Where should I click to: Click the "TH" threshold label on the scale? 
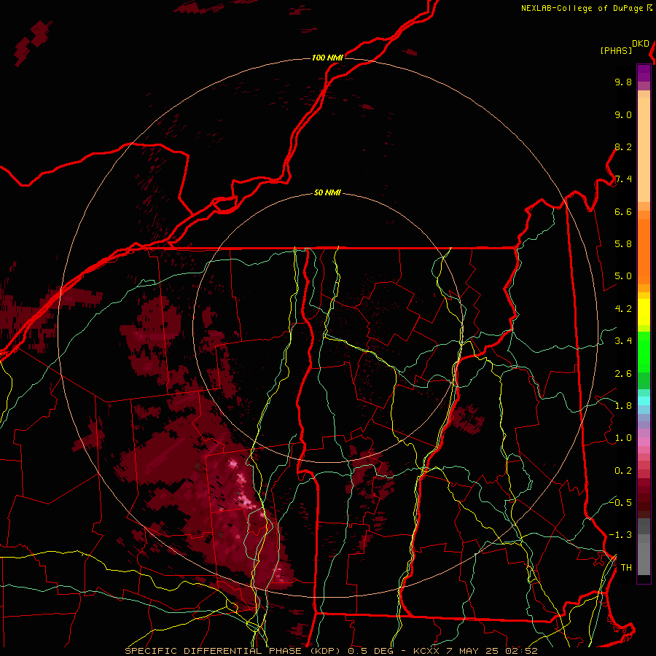[626, 568]
